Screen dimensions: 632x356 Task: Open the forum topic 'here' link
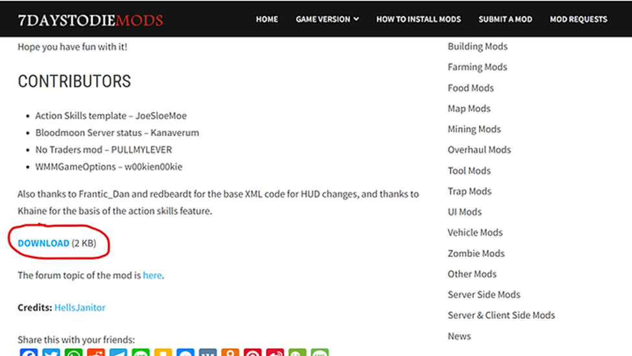pos(152,275)
